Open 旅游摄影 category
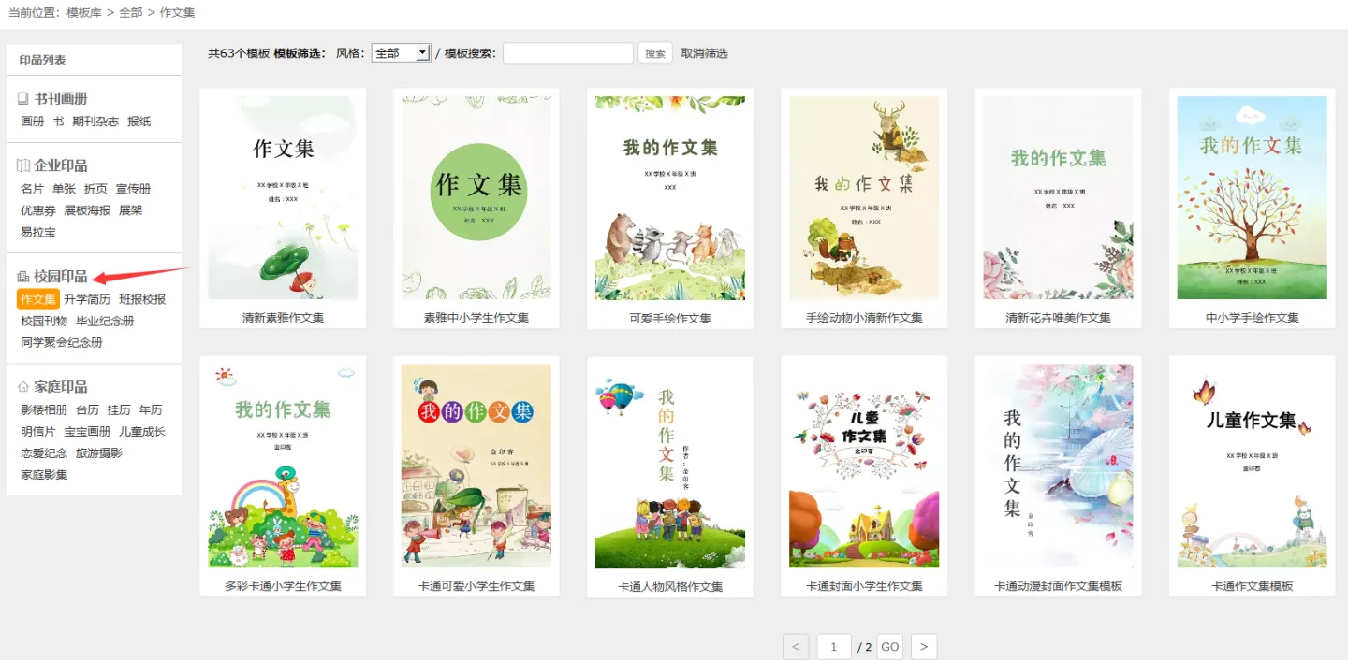Viewport: 1348px width, 660px height. tap(99, 452)
